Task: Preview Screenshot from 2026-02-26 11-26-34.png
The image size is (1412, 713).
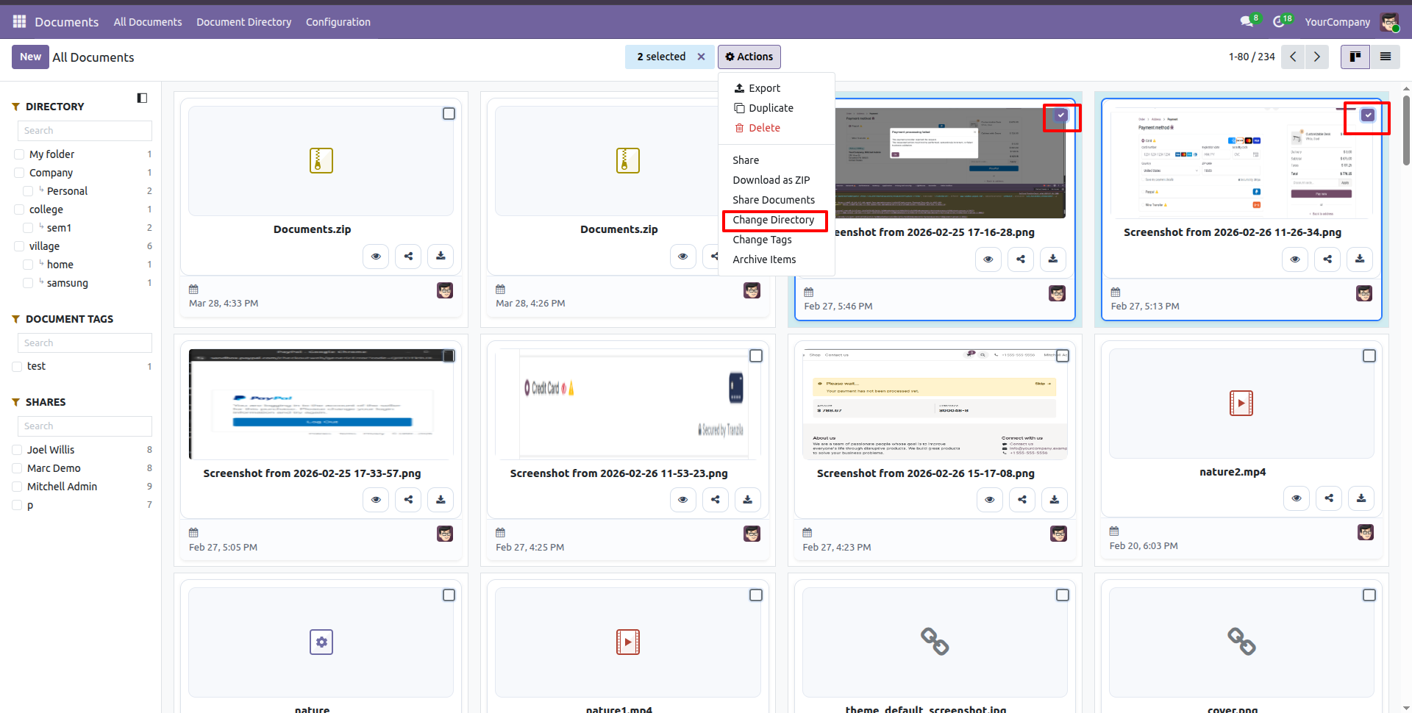Action: point(1294,259)
